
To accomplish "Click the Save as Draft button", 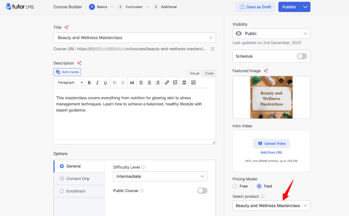I will pyautogui.click(x=255, y=7).
